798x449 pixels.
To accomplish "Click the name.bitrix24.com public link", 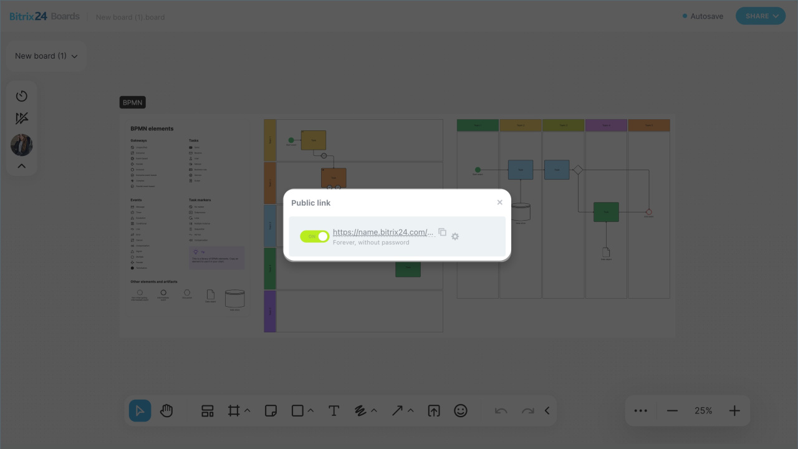I will tap(383, 232).
